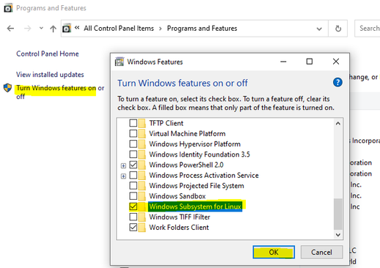Check the Windows TIFF IFilter checkbox
The image size is (380, 268).
tap(134, 217)
